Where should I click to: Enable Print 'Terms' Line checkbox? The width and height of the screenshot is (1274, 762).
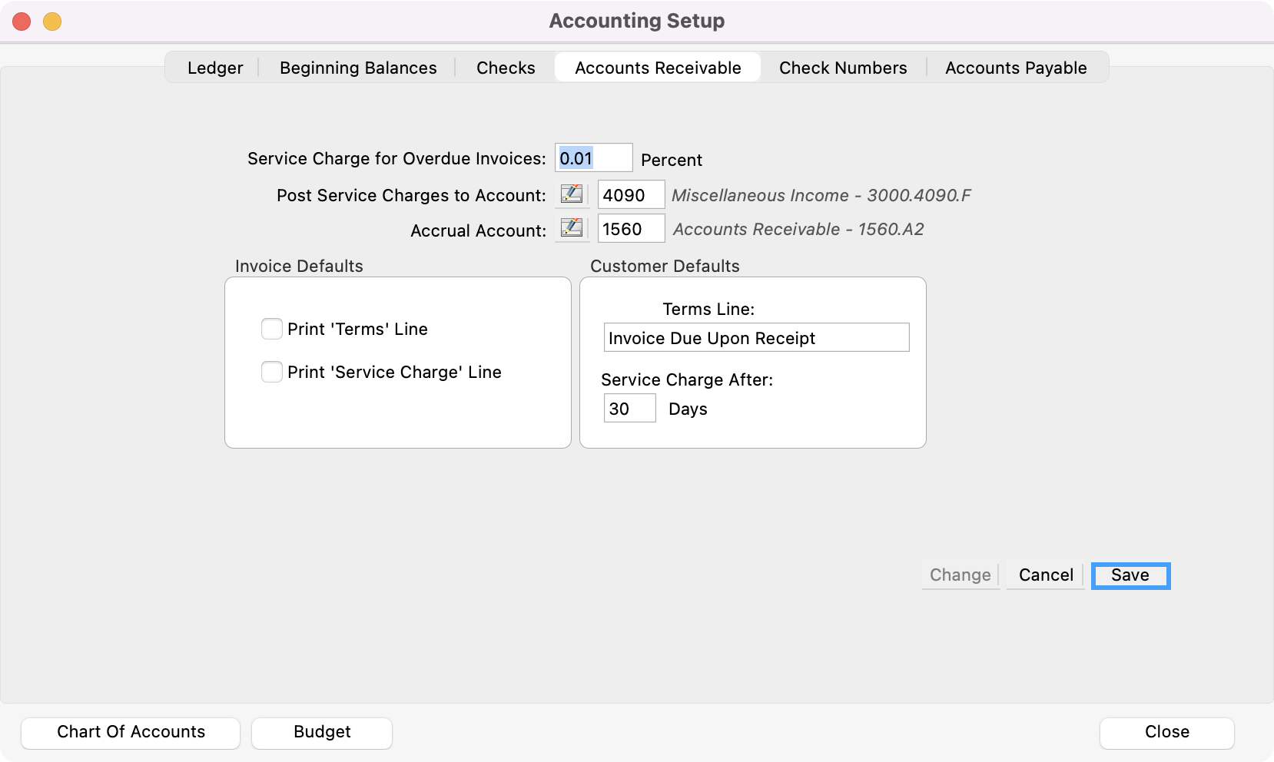click(x=272, y=329)
